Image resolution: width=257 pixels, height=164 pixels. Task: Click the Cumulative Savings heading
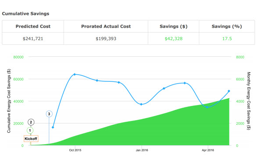pyautogui.click(x=25, y=14)
